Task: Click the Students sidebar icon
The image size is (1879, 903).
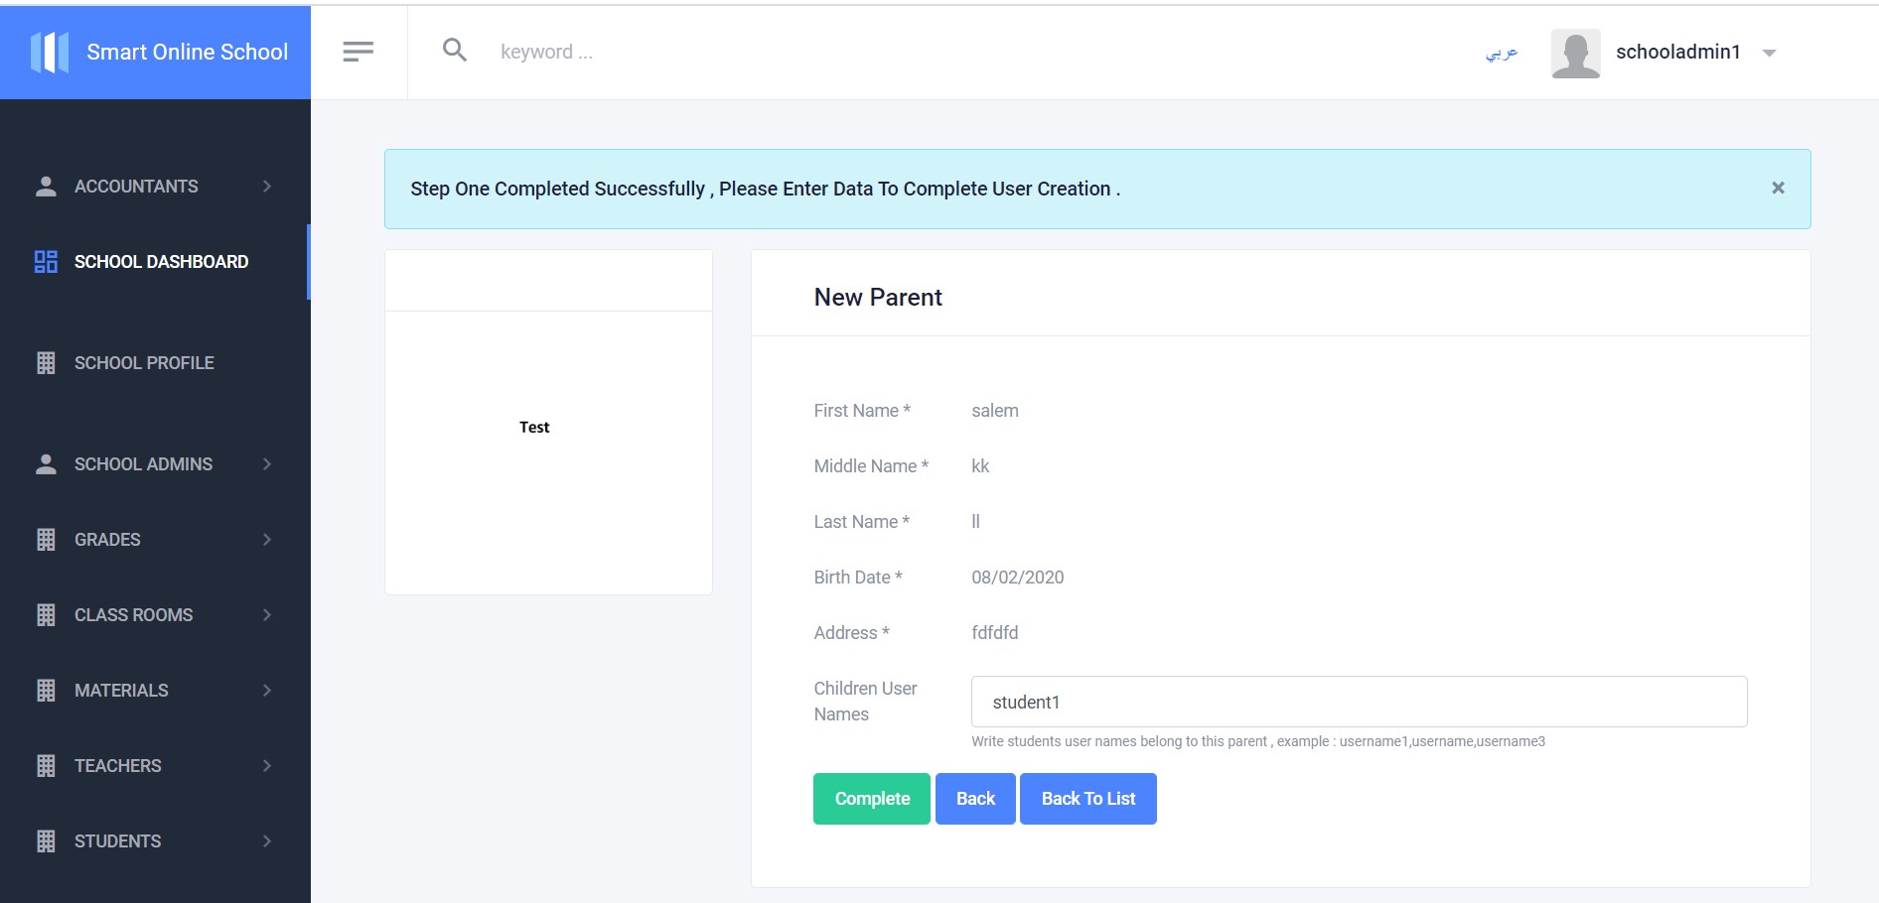Action: (46, 841)
